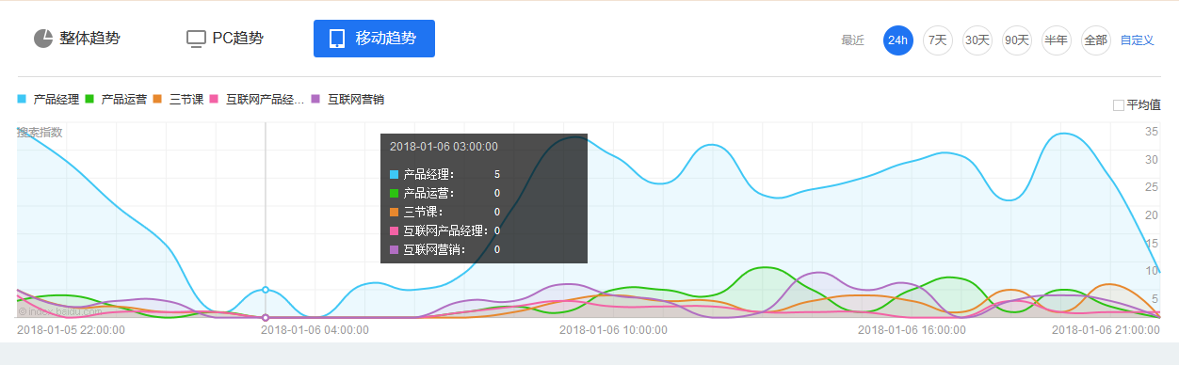
Task: Enable the 平均值 checkbox
Action: tap(1119, 105)
